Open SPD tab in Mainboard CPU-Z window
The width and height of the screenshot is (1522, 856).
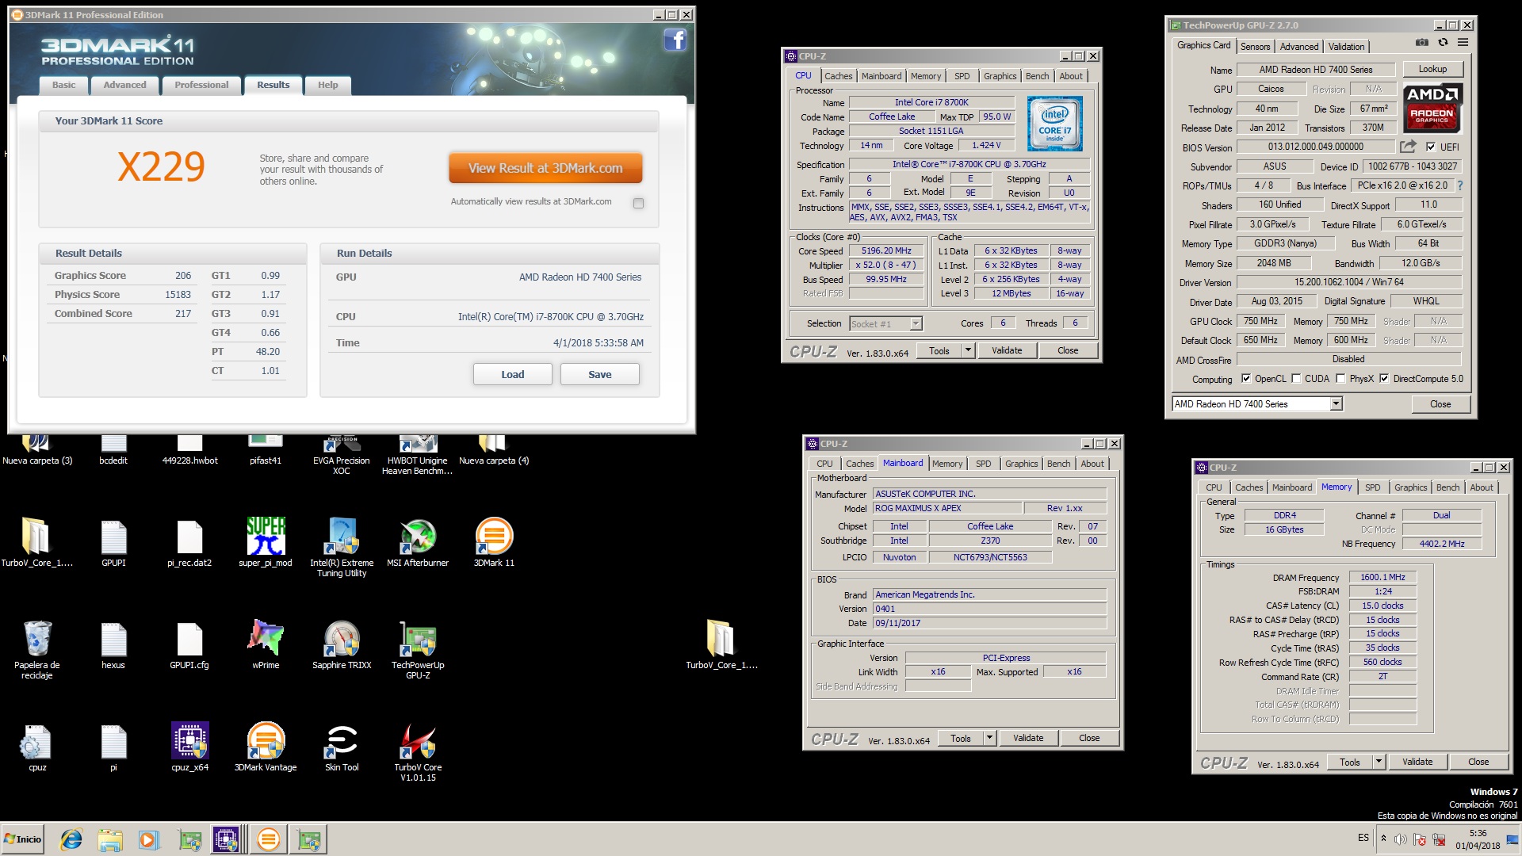983,464
